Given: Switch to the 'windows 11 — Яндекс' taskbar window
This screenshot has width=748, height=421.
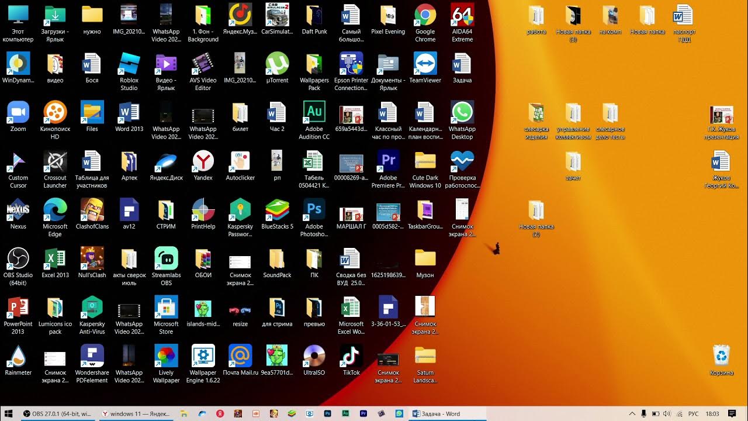Looking at the screenshot, I should click(x=136, y=413).
